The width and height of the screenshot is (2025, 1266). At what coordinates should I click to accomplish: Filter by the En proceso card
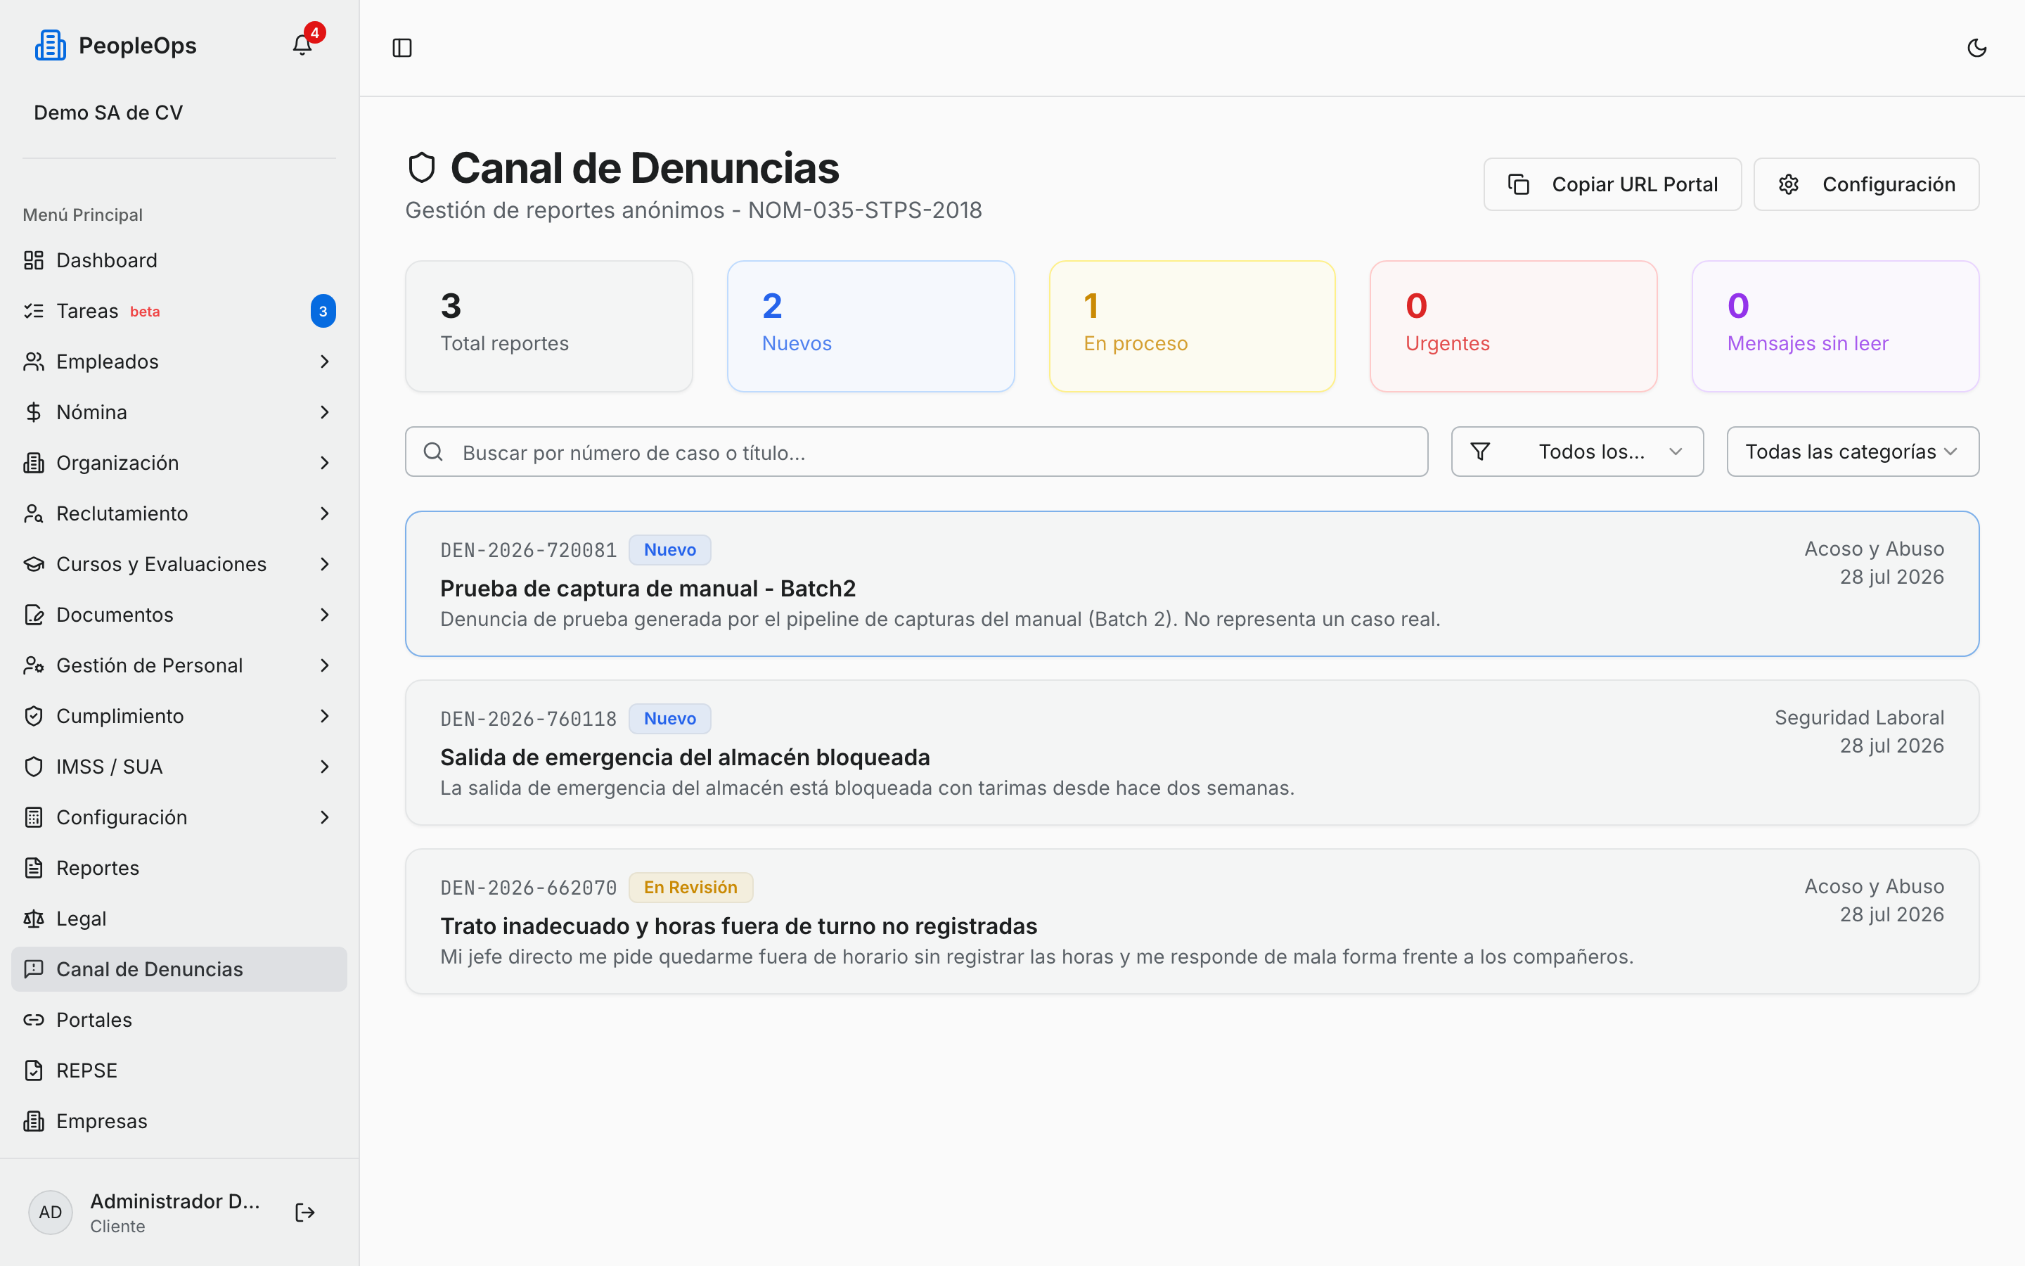(1192, 326)
